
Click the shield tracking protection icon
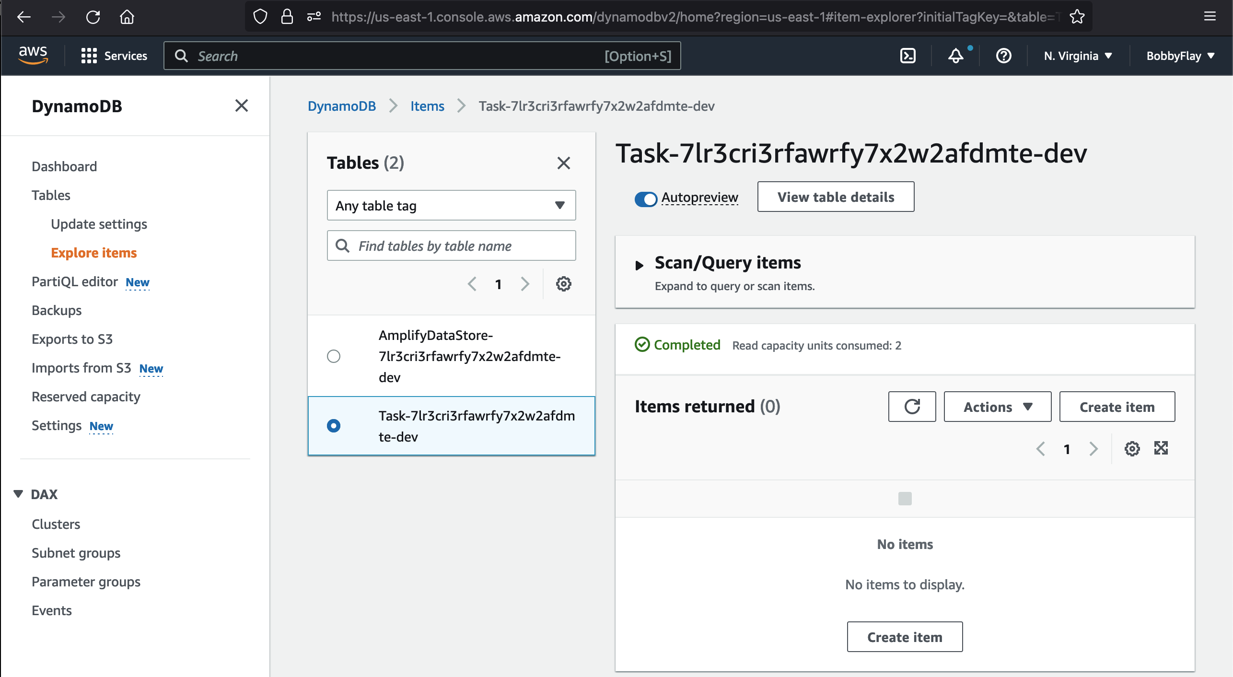tap(260, 17)
